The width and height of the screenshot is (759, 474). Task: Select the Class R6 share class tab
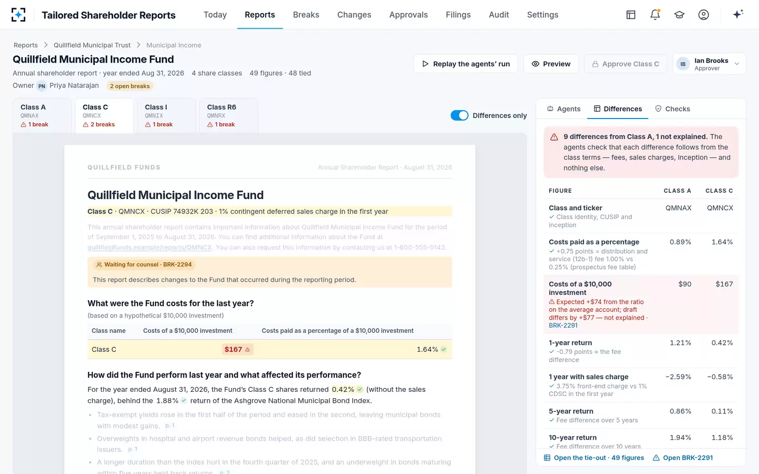[228, 115]
